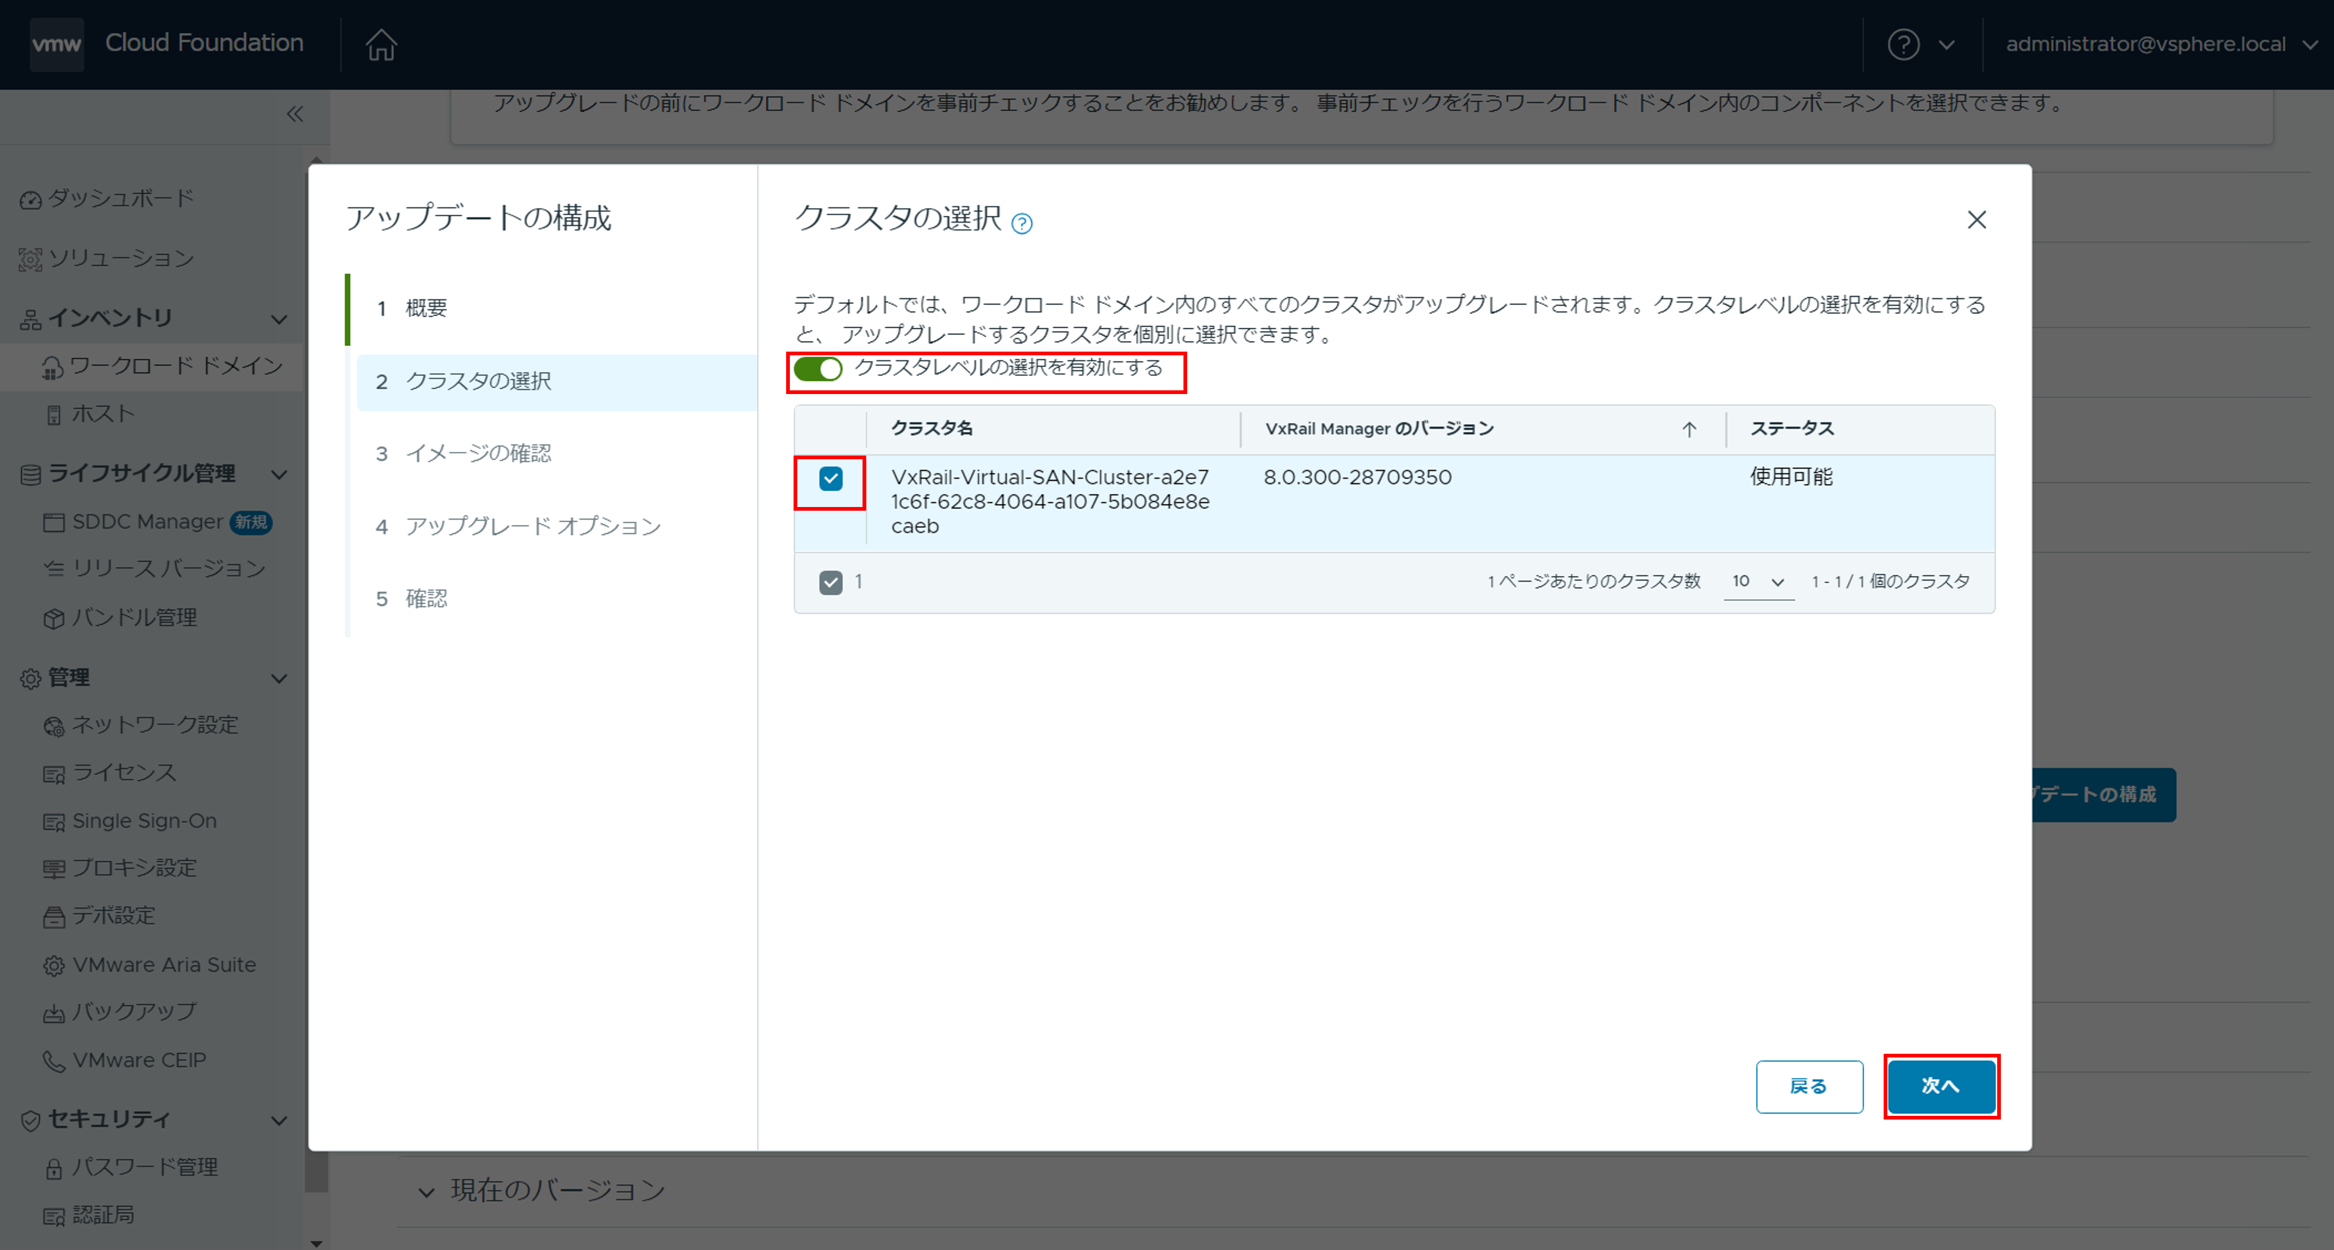Viewport: 2334px width, 1250px height.
Task: Open clusters per page dropdown showing 10
Action: point(1758,582)
